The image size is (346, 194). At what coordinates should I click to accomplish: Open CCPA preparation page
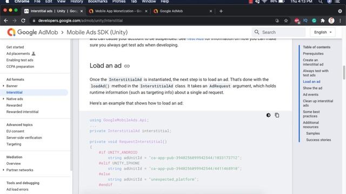tap(20, 66)
